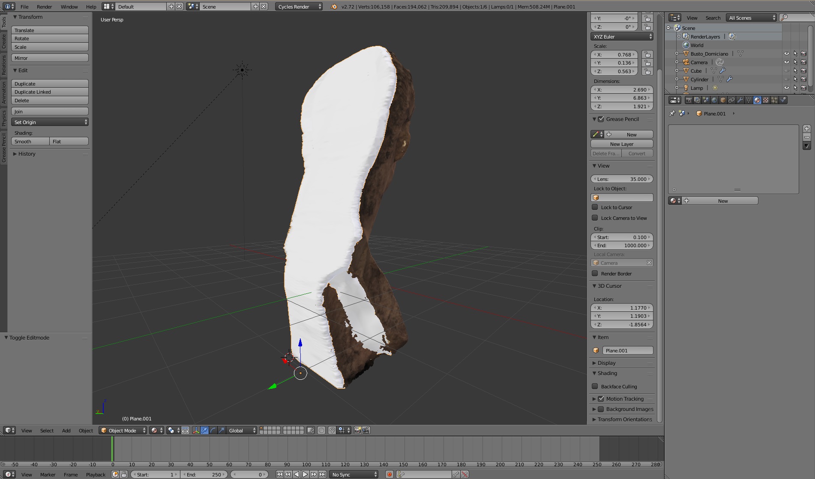Open the World properties tab (globe icon)
This screenshot has height=479, width=815.
click(x=714, y=100)
